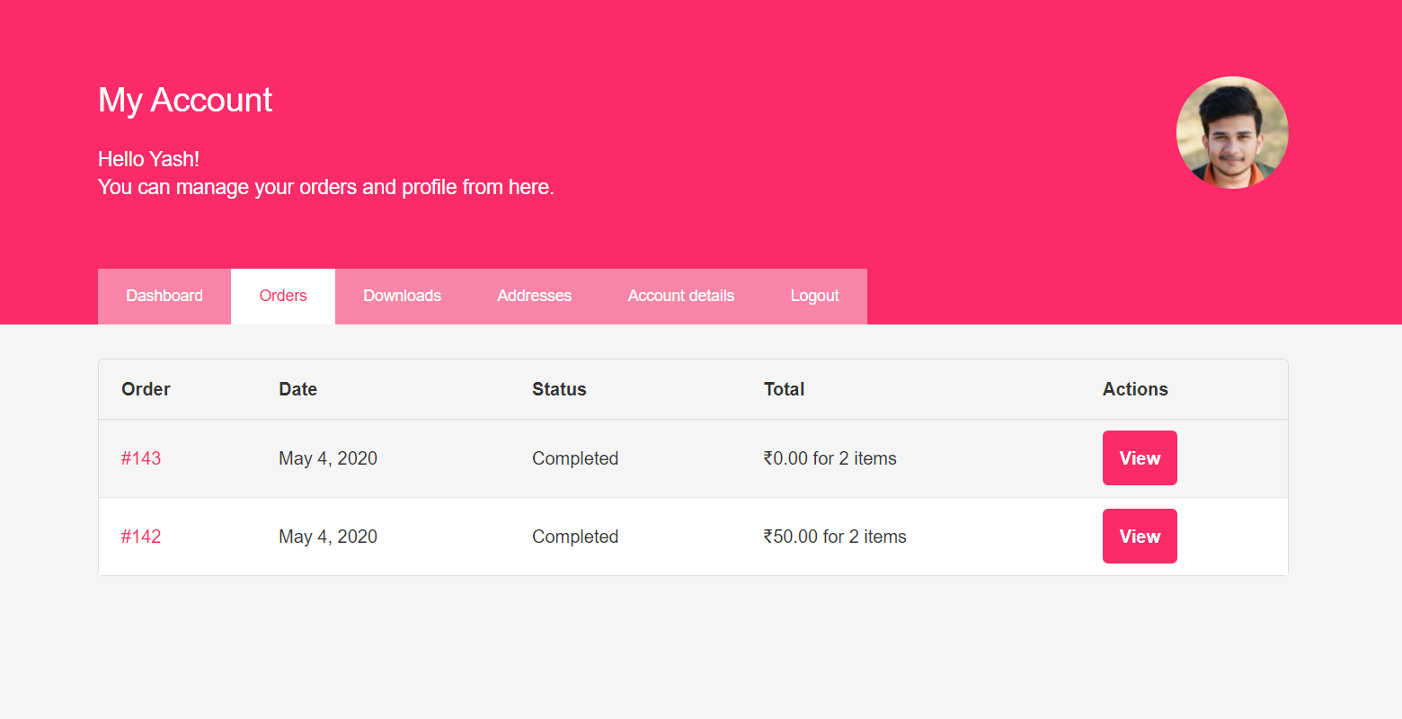
Task: Click 'May 4, 2020' in order #142 row
Action: pyautogui.click(x=328, y=537)
